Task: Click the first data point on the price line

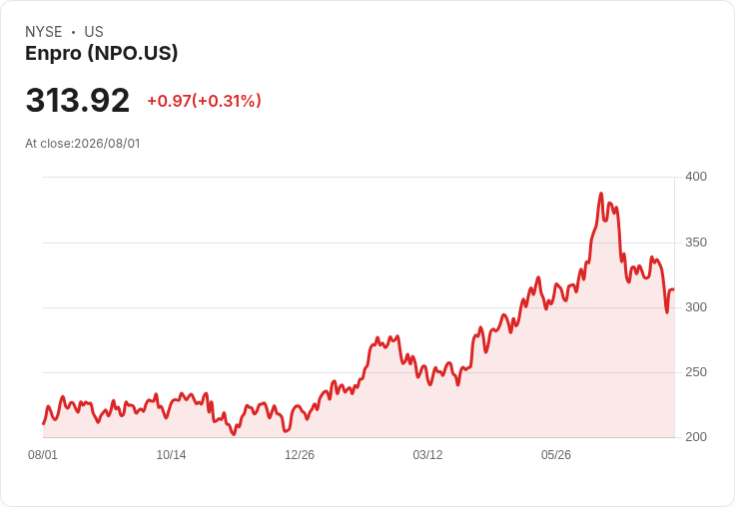Action: coord(44,423)
